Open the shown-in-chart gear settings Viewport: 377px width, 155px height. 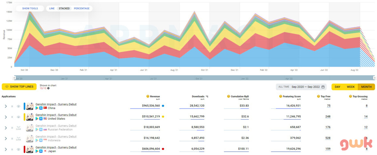[48, 88]
